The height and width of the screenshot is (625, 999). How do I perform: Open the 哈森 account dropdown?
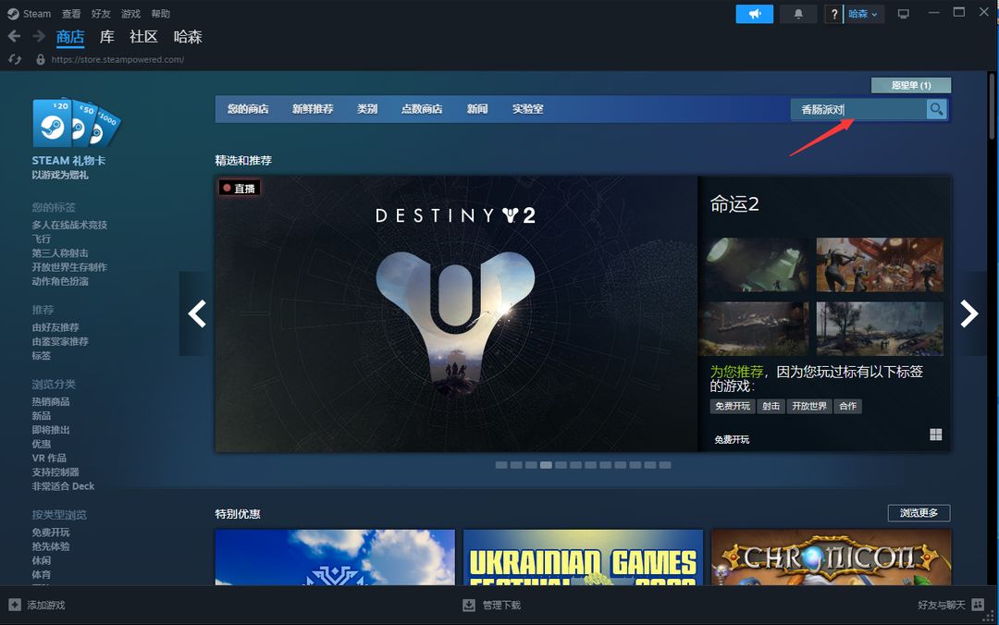coord(863,14)
